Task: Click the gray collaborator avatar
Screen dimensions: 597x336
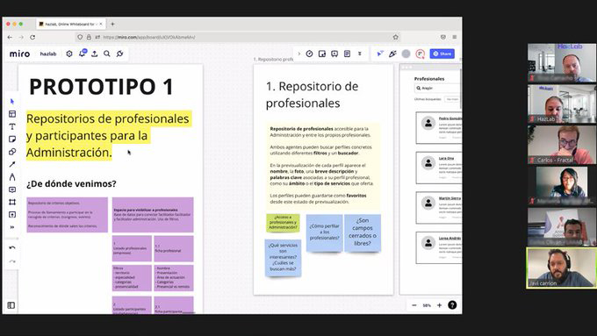Action: tap(406, 54)
